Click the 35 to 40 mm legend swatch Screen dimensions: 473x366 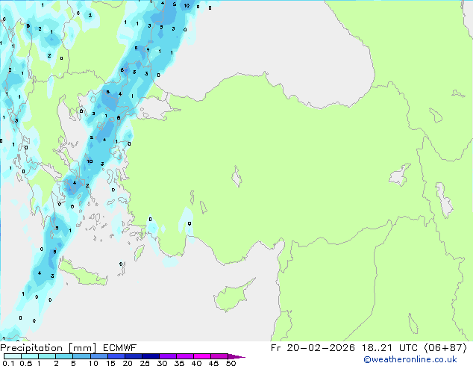[x=184, y=356]
